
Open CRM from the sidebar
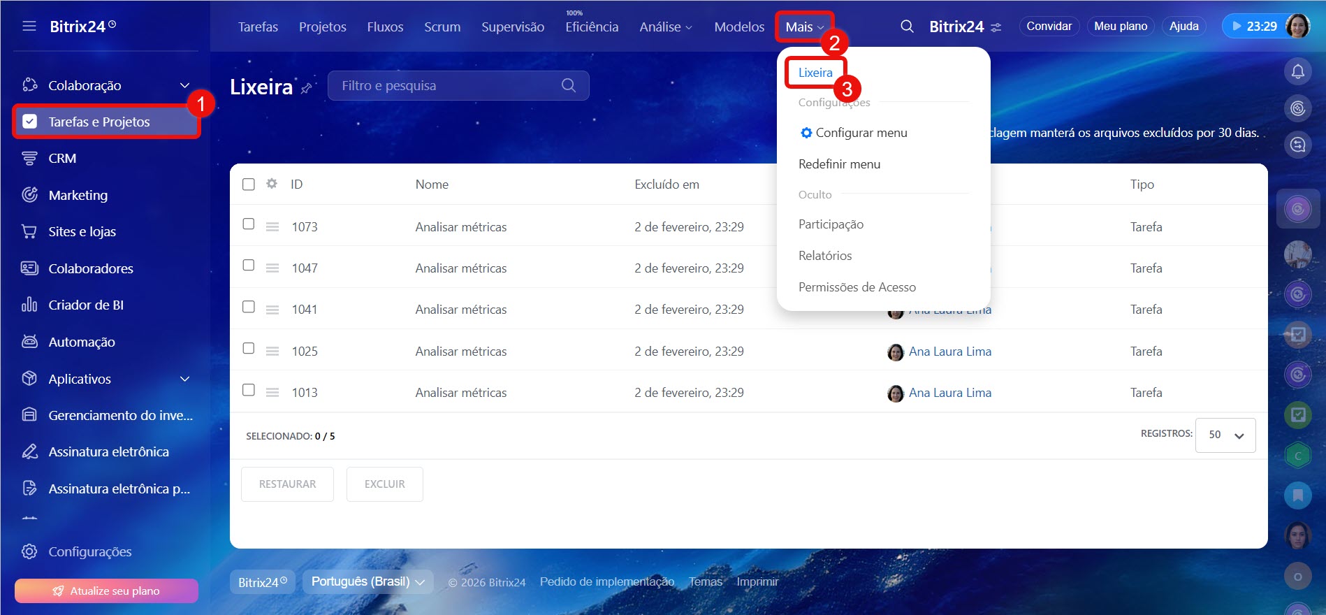coord(62,159)
